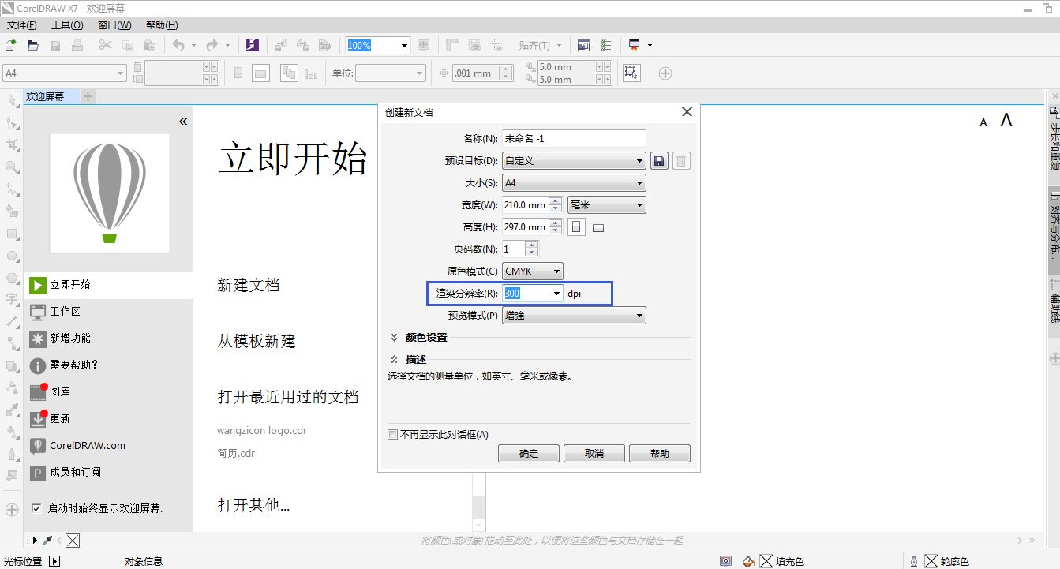Image resolution: width=1060 pixels, height=569 pixels.
Task: Click the 从模板新建 link
Action: click(x=257, y=341)
